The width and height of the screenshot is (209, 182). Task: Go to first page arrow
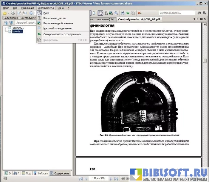[80, 179]
